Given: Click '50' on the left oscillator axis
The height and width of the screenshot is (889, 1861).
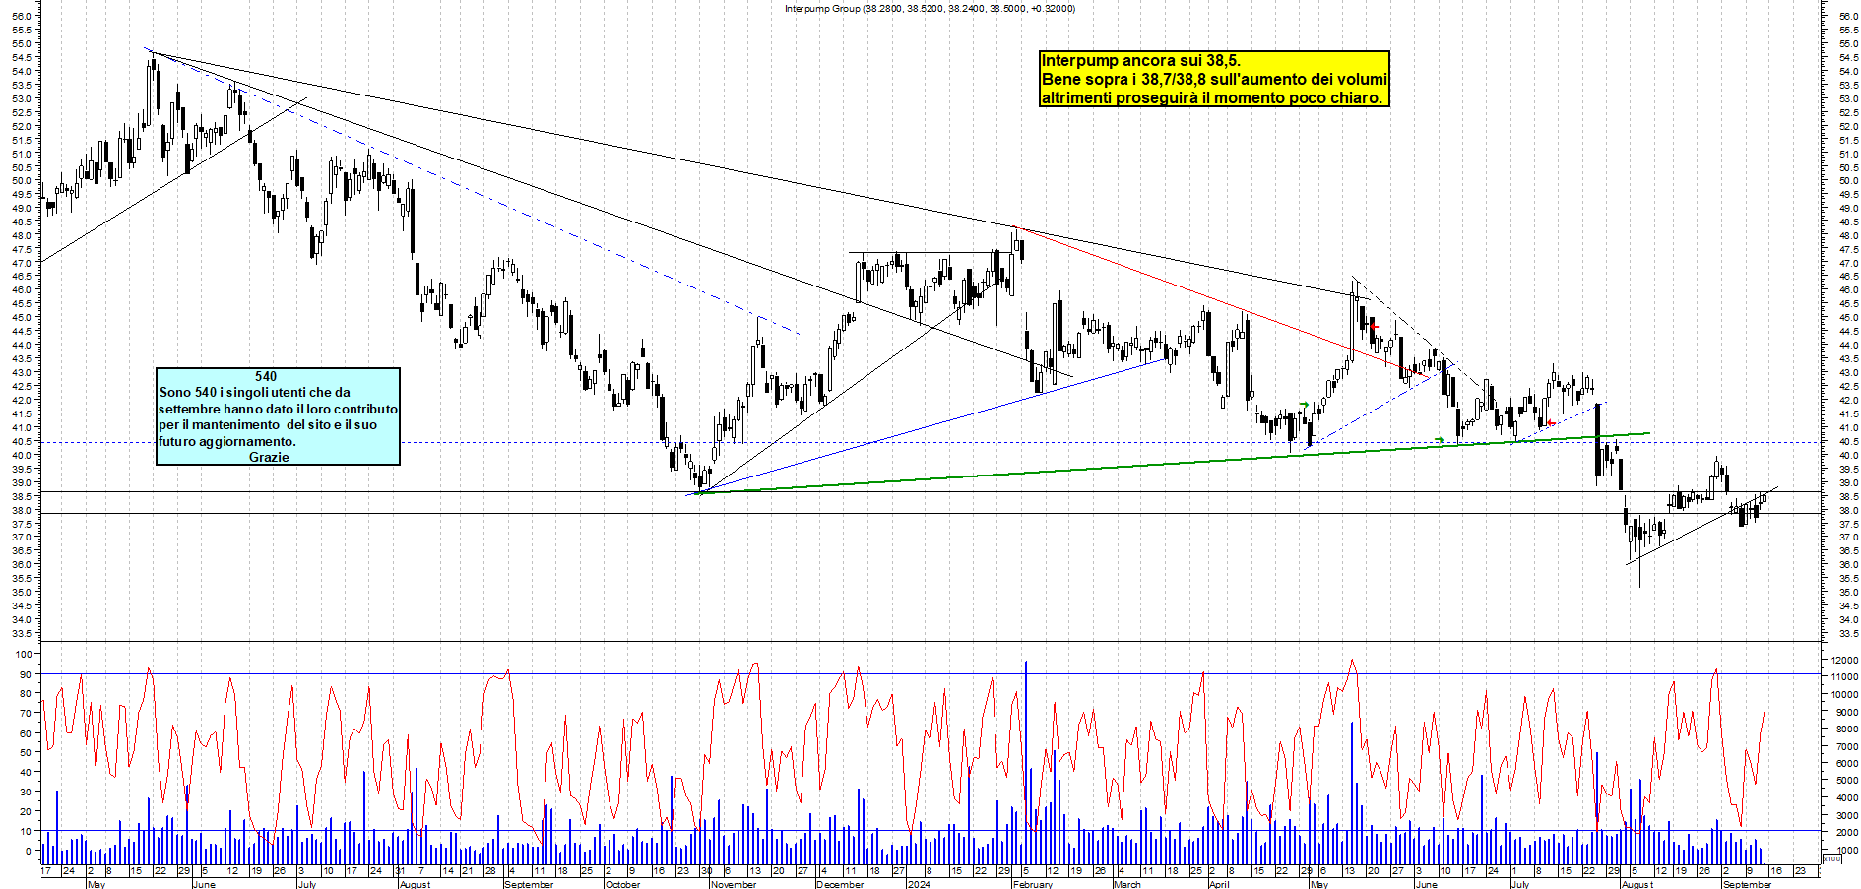Looking at the screenshot, I should pos(26,753).
